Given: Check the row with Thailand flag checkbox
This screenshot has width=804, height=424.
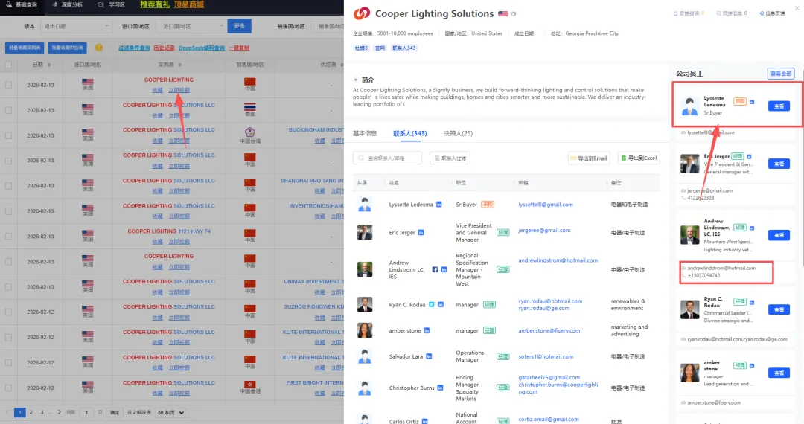Looking at the screenshot, I should (x=8, y=110).
